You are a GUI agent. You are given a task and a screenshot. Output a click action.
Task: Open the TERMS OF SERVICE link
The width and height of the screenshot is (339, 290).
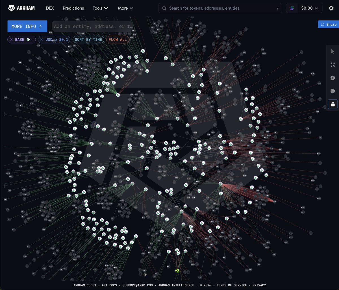pos(232,285)
